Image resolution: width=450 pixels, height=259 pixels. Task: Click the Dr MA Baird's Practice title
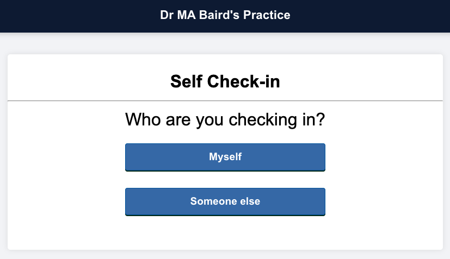[225, 15]
